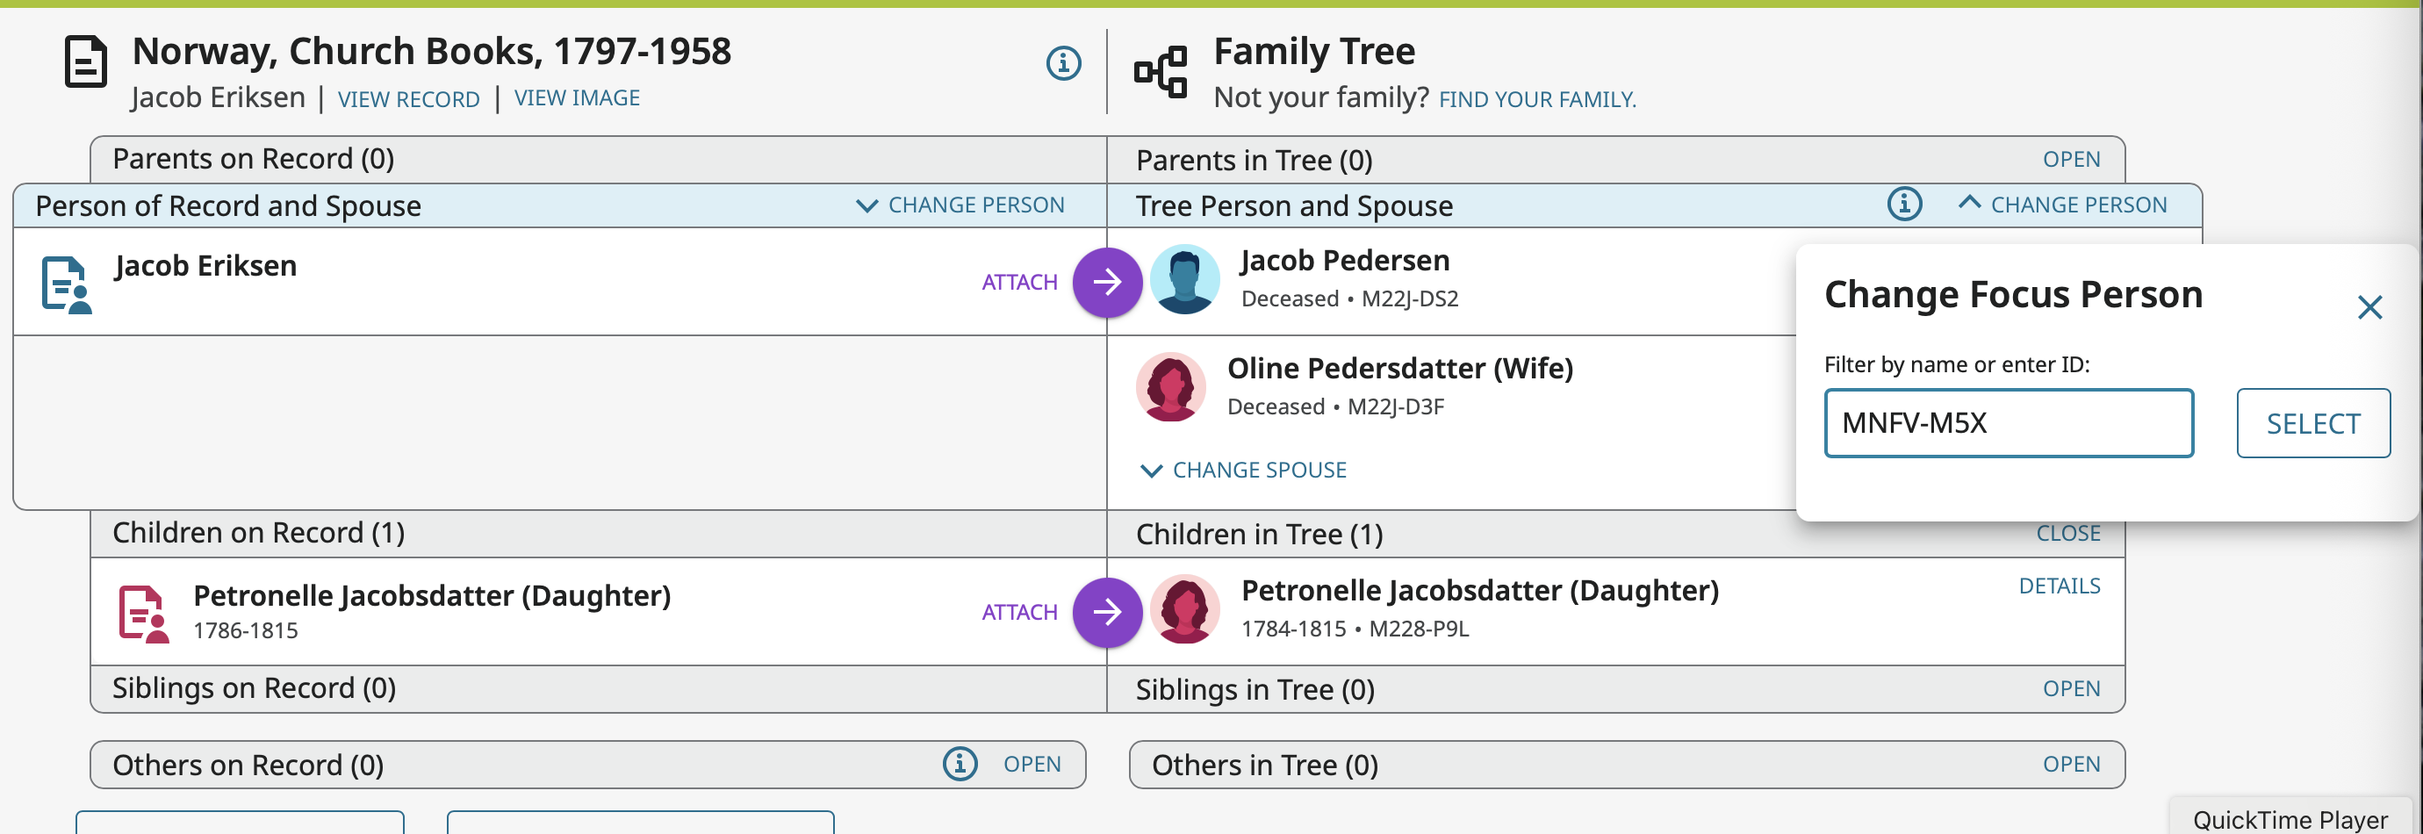Open the Parents in Tree section
The image size is (2423, 834).
pyautogui.click(x=2070, y=160)
